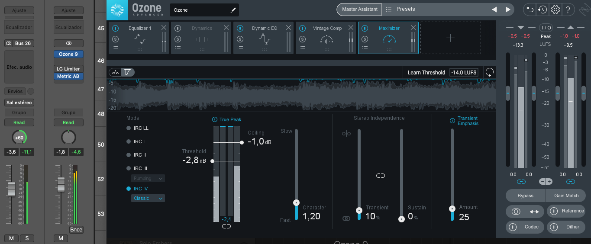The width and height of the screenshot is (591, 244).
Task: Open the first channel's Read automation menu
Action: point(19,122)
